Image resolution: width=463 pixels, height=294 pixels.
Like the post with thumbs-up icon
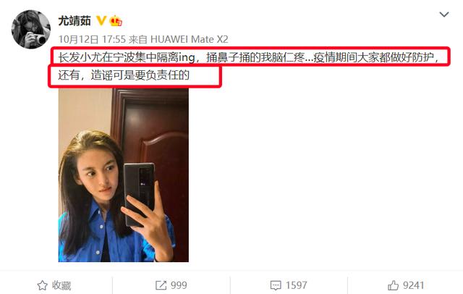[394, 285]
